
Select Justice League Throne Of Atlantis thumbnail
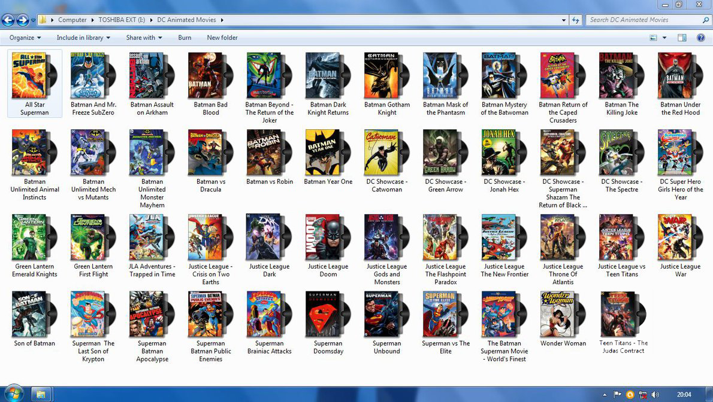[x=563, y=237]
